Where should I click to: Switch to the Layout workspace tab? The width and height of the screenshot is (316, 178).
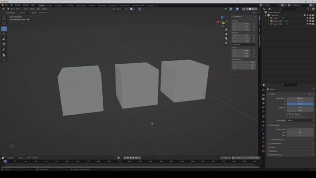pyautogui.click(x=41, y=5)
